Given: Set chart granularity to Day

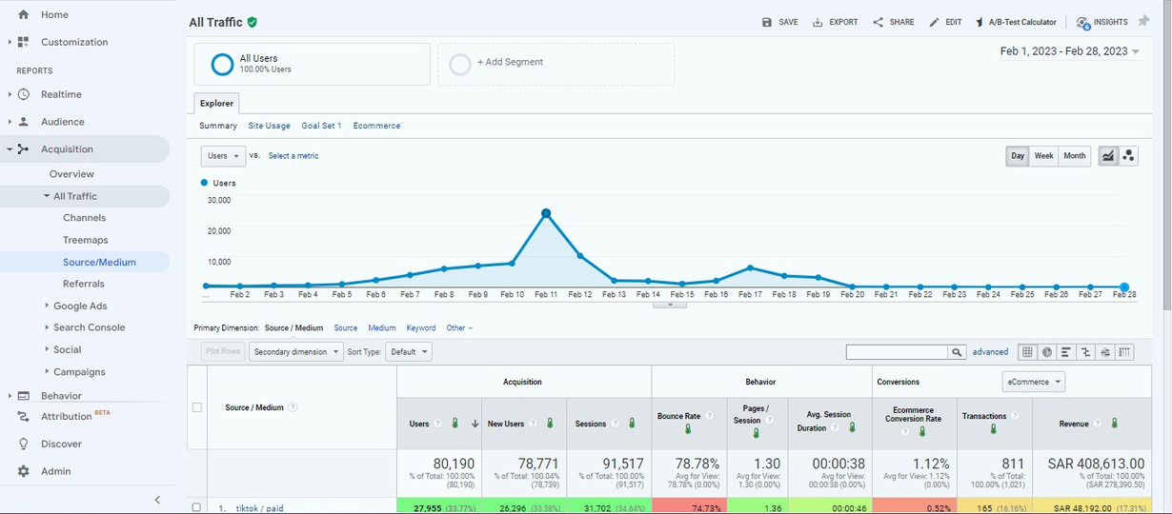Looking at the screenshot, I should point(1019,156).
